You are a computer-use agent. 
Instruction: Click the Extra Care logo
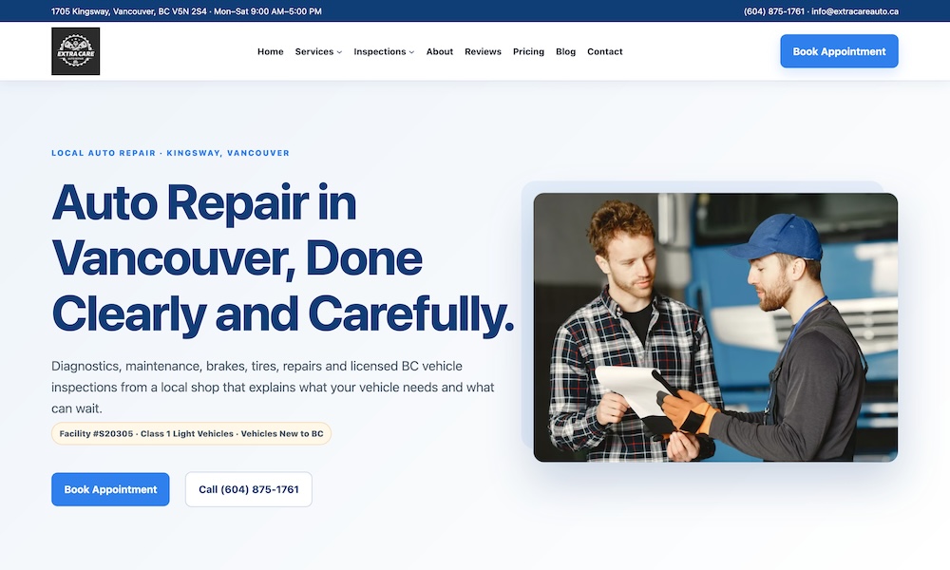(76, 51)
